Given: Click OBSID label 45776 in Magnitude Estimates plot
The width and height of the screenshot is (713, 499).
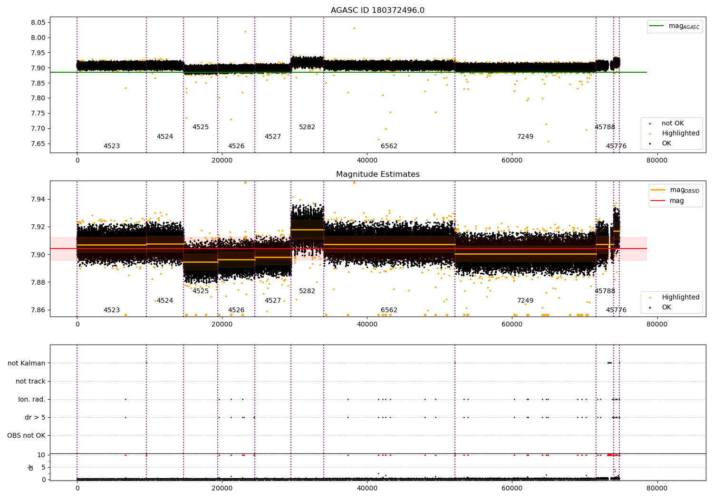Looking at the screenshot, I should pyautogui.click(x=616, y=310).
